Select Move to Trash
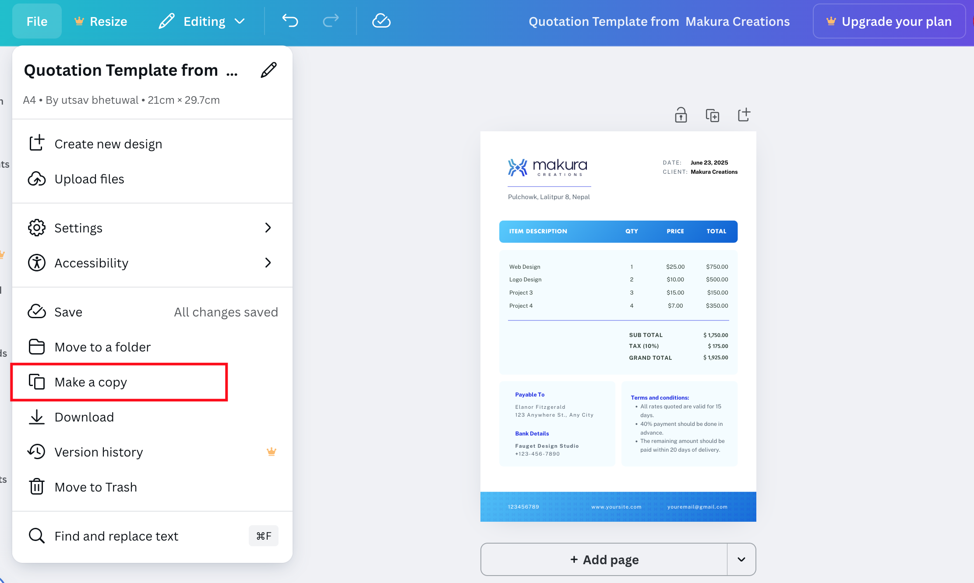Screen dimensions: 974x583 coord(152,487)
